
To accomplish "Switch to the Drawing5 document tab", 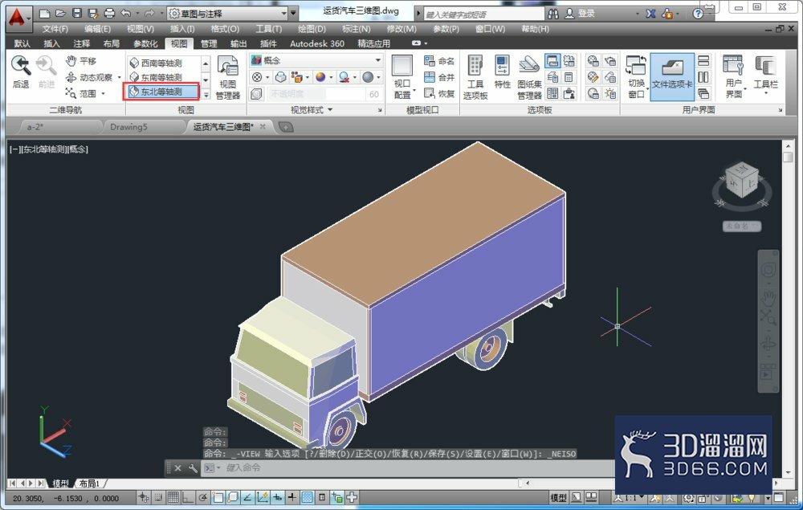I will pos(128,127).
